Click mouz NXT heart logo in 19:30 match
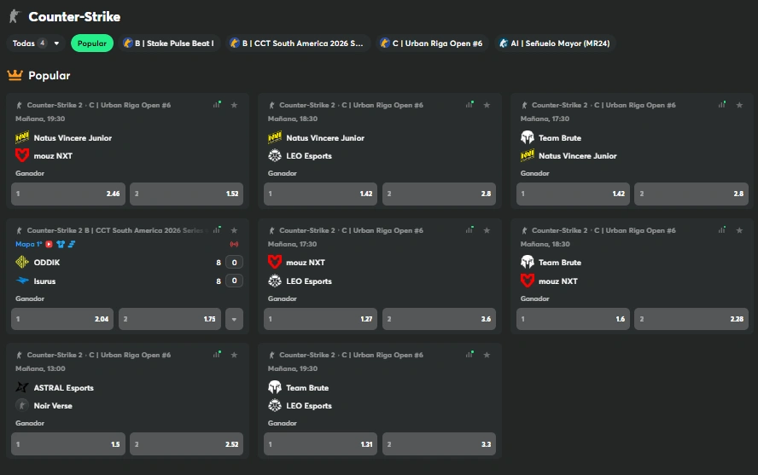The width and height of the screenshot is (758, 475). 21,155
